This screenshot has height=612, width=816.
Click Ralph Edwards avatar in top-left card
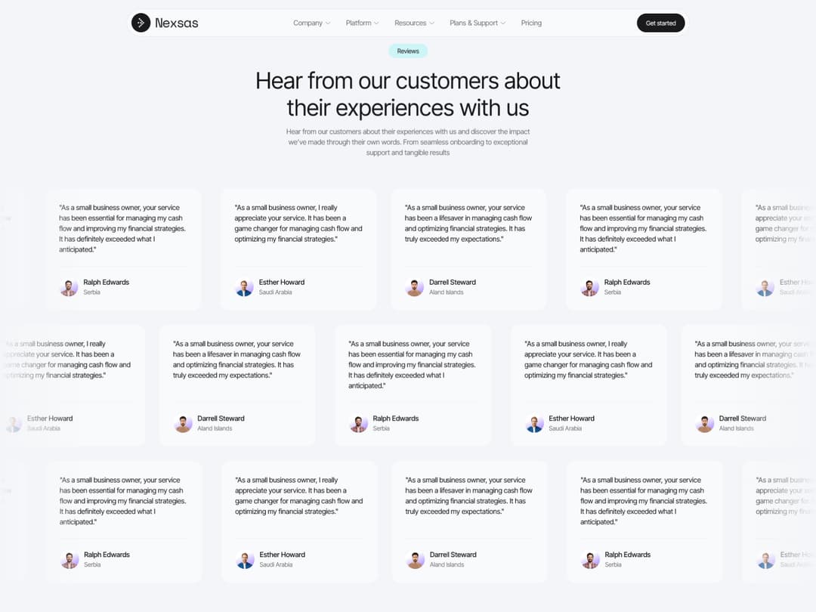69,287
